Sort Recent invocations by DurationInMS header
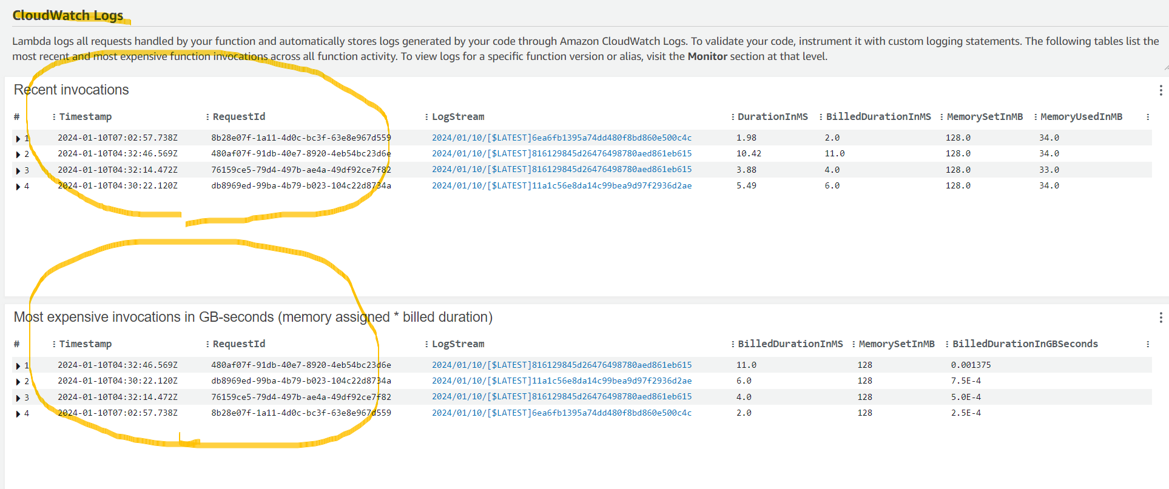The width and height of the screenshot is (1169, 489). pyautogui.click(x=773, y=117)
